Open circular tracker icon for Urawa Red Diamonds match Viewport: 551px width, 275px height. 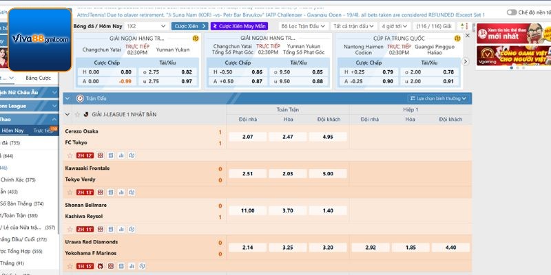142,266
